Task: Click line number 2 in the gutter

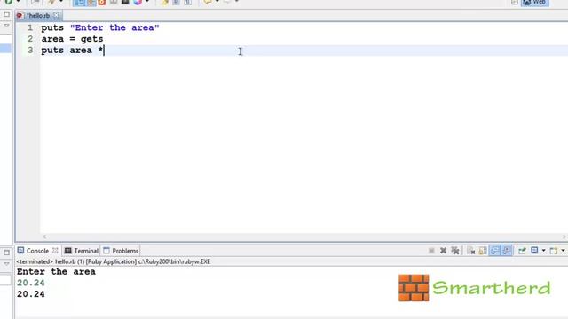Action: pyautogui.click(x=30, y=39)
